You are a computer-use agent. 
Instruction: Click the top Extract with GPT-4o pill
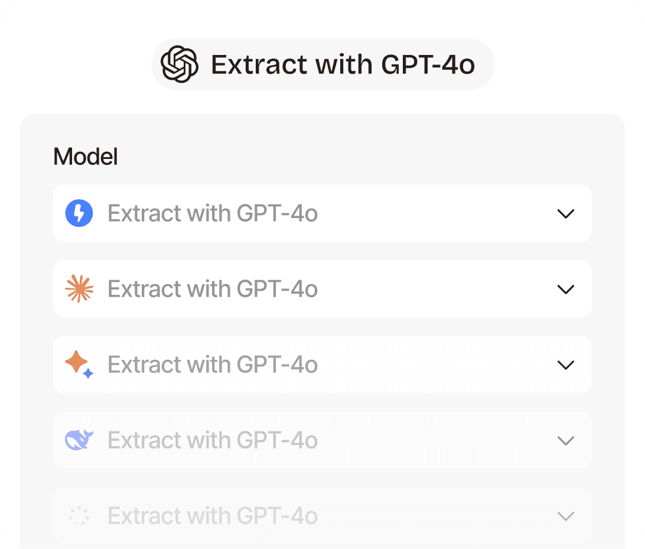323,64
